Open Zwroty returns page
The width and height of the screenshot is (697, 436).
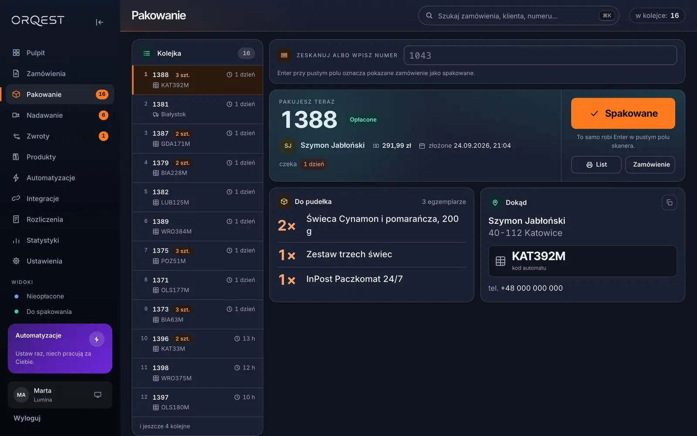60,136
